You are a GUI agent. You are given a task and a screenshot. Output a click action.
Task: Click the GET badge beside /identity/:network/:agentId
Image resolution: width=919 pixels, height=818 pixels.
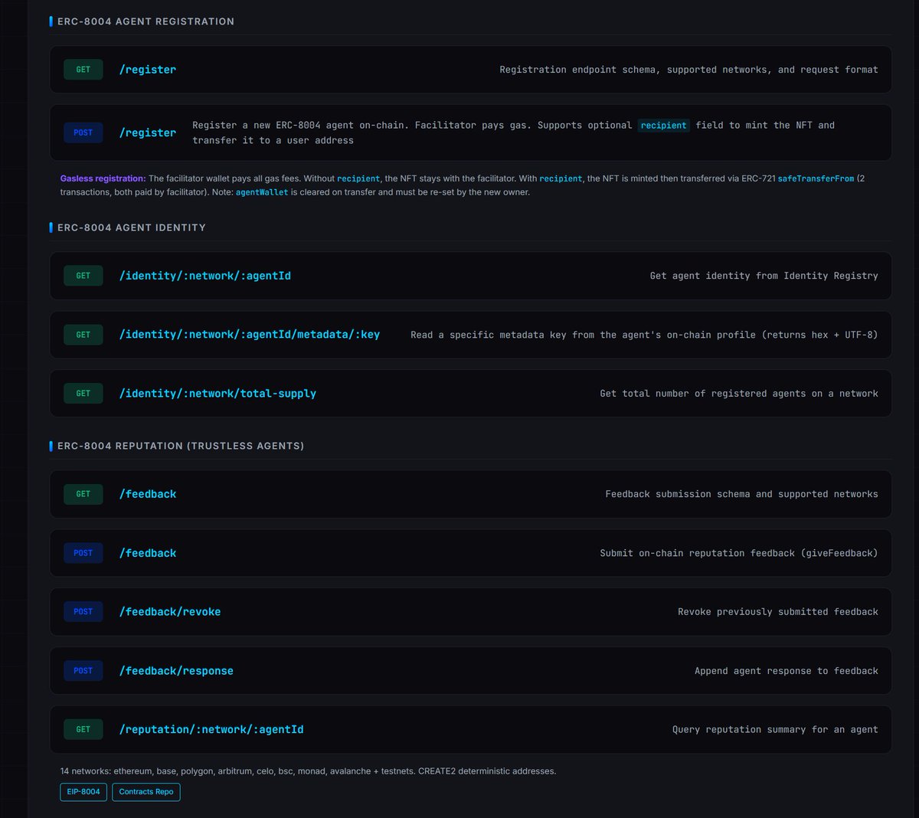[83, 276]
